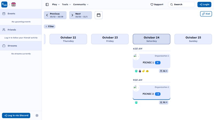
Task: Expand the Community dropdown menu
Action: point(81,5)
